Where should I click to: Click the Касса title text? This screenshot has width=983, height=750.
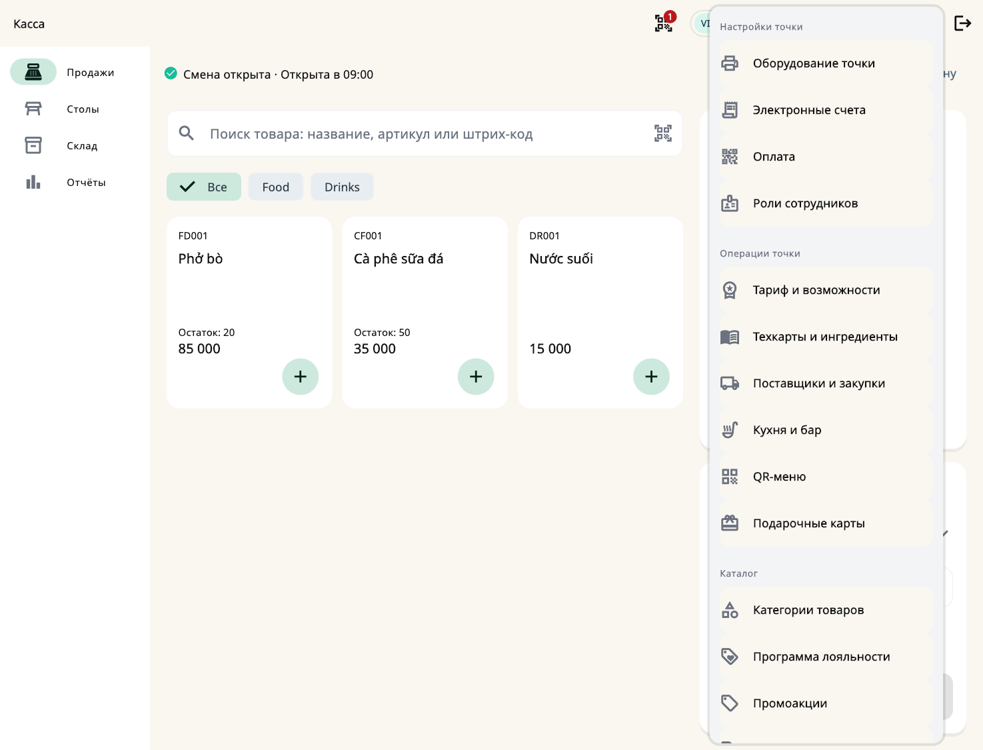[x=29, y=24]
